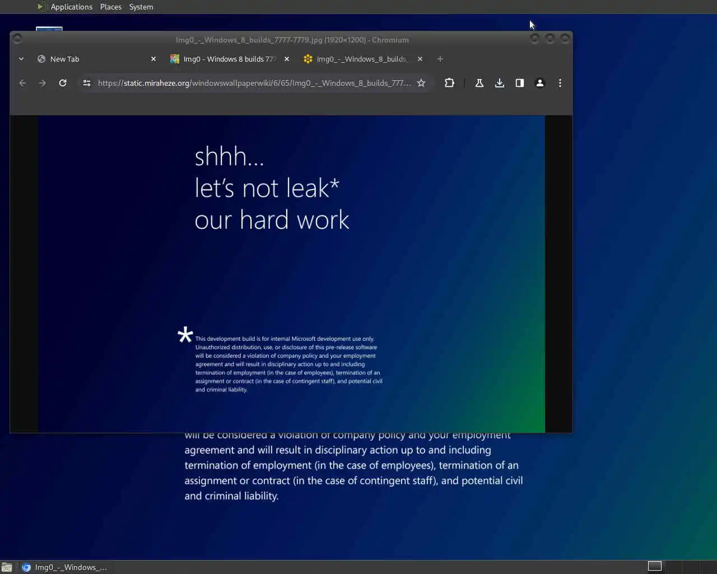Toggle the side panel icon

[x=520, y=83]
